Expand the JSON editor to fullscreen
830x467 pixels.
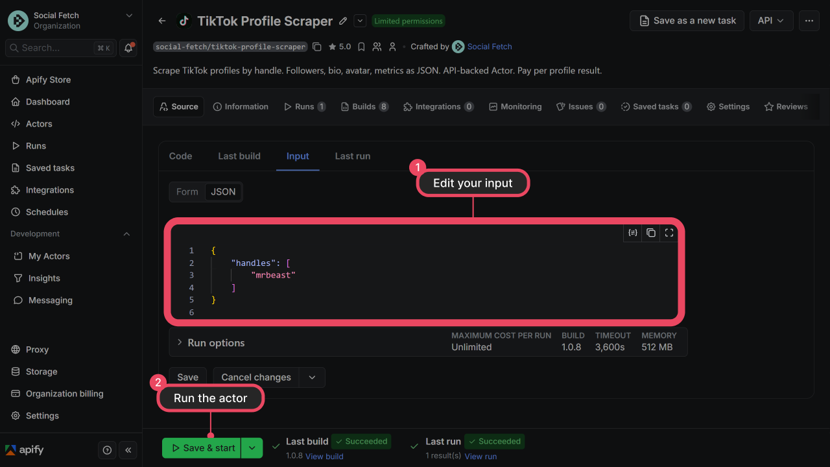tap(669, 233)
